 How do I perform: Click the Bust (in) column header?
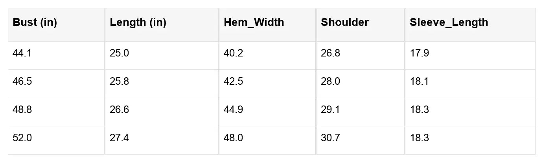click(x=35, y=22)
